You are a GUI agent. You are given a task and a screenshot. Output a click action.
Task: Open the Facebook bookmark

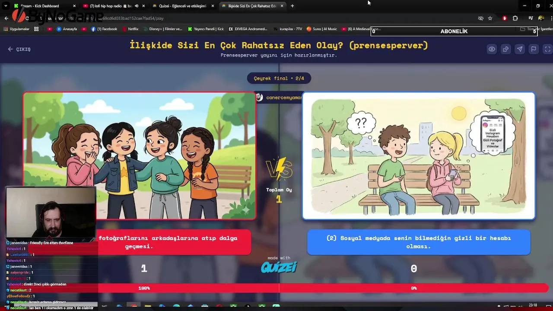point(104,29)
